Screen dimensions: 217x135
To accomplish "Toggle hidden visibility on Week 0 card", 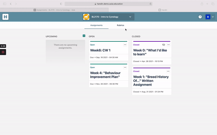I will (x=163, y=45).
